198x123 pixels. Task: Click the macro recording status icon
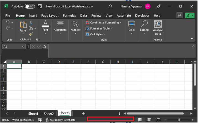point(40,120)
